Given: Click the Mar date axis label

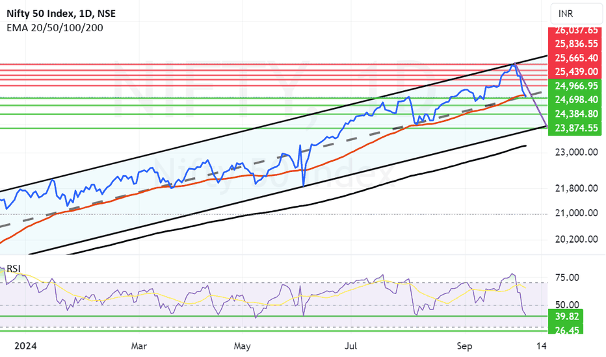Looking at the screenshot, I should coord(138,346).
